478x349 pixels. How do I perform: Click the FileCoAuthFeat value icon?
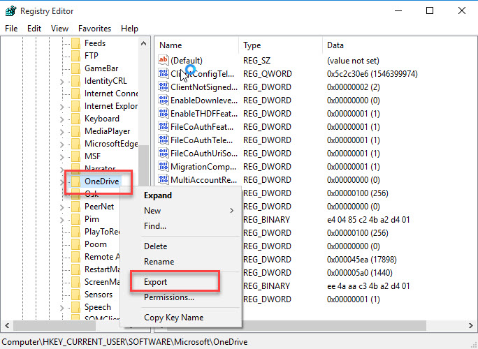(164, 126)
